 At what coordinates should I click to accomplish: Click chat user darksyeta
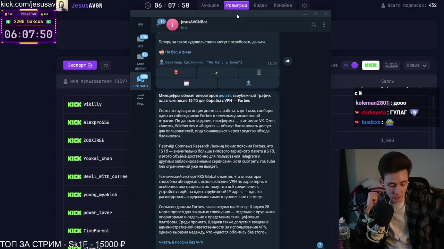tap(374, 113)
